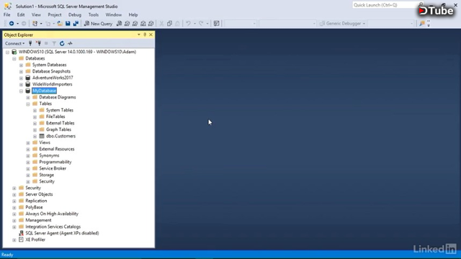
Task: Open the Window menu
Action: pyautogui.click(x=114, y=14)
